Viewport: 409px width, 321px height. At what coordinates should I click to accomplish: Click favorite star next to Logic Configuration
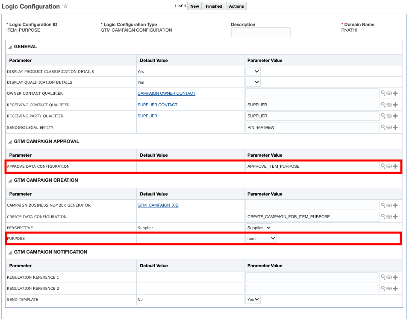coord(65,7)
